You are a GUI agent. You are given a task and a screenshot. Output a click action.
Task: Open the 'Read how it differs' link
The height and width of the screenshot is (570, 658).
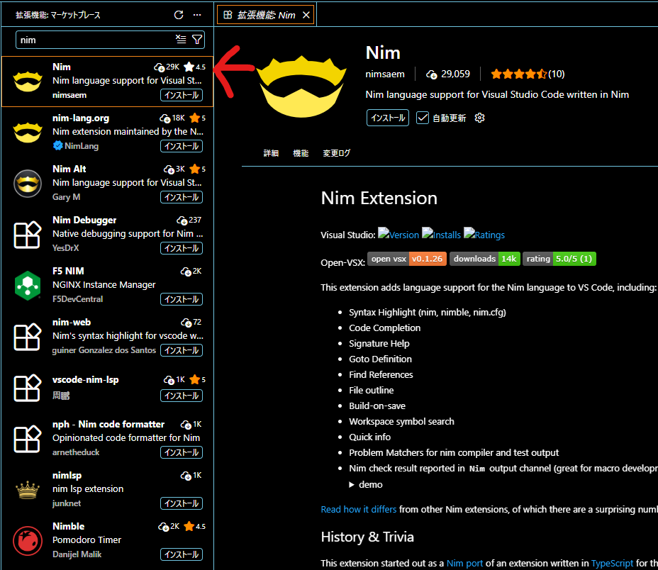point(358,509)
